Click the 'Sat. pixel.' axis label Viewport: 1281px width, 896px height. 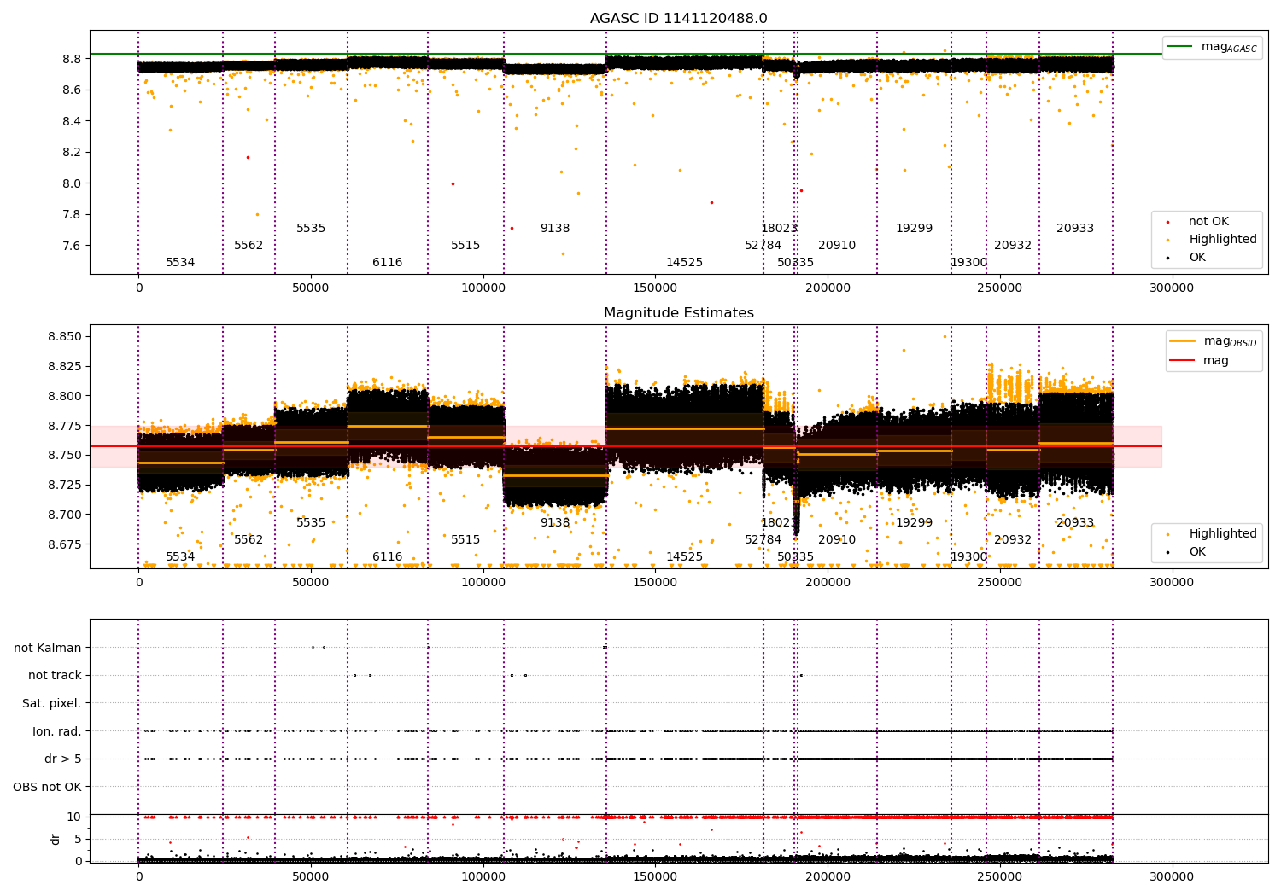(x=52, y=703)
